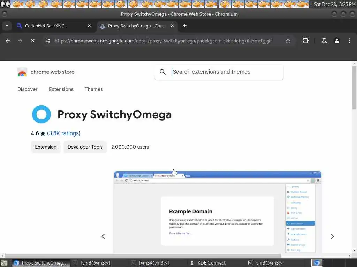This screenshot has width=357, height=267.
Task: Click the Developer Tools category chip
Action: pos(85,147)
